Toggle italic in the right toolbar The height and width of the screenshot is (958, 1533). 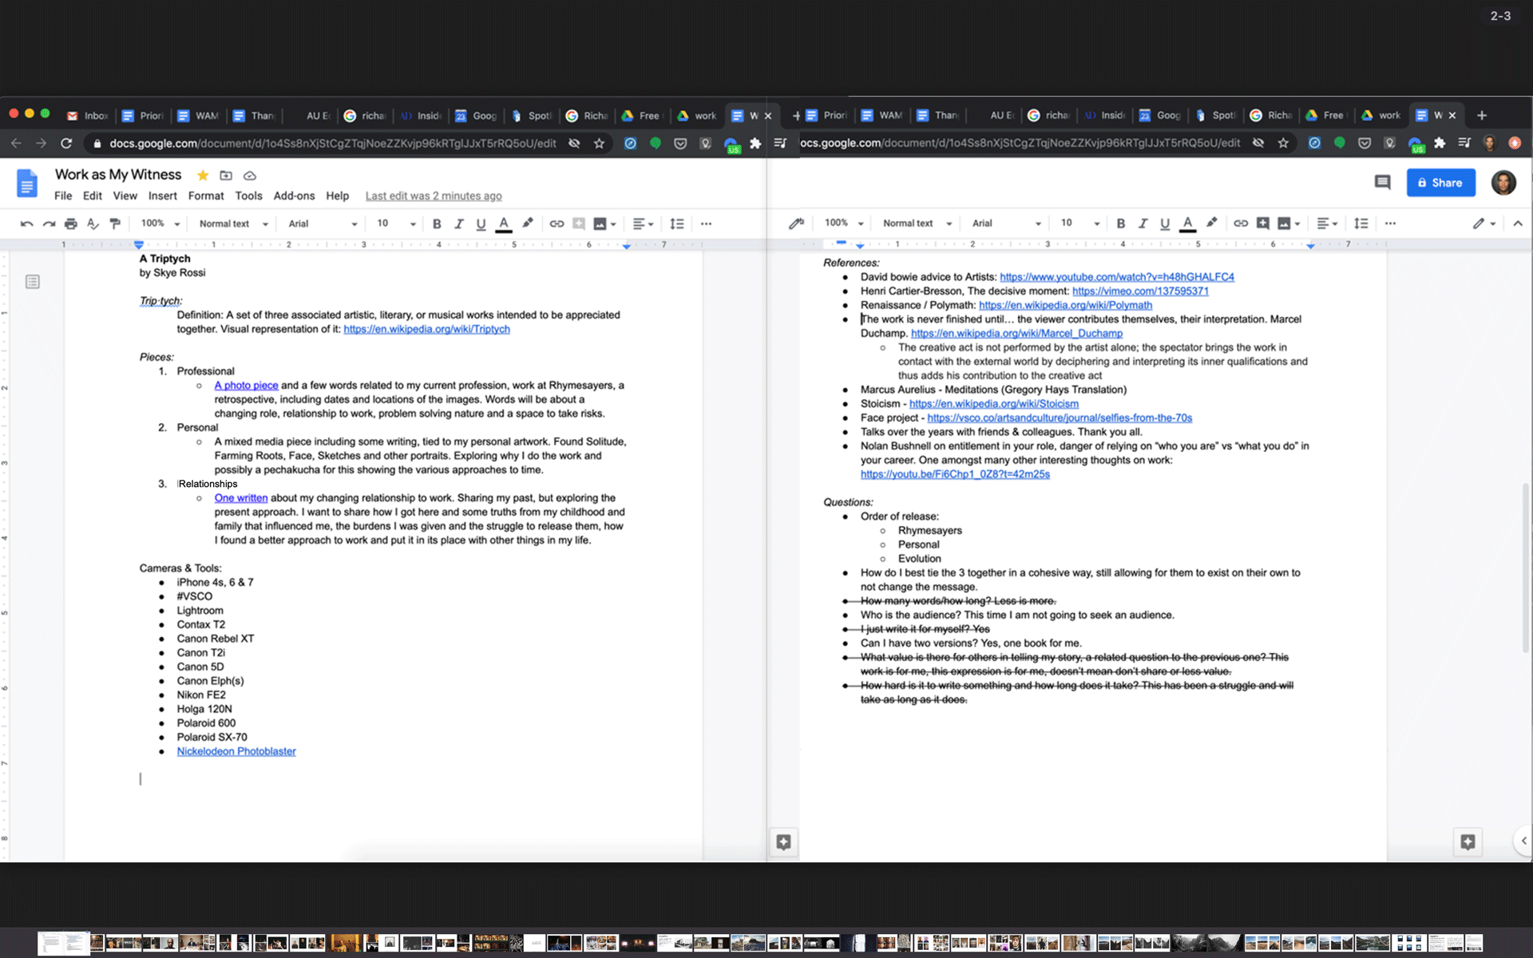click(1143, 224)
